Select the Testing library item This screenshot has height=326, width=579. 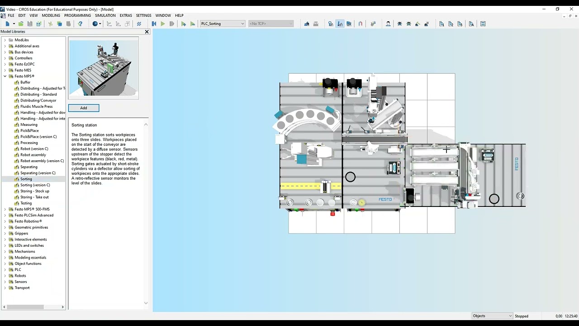26,203
